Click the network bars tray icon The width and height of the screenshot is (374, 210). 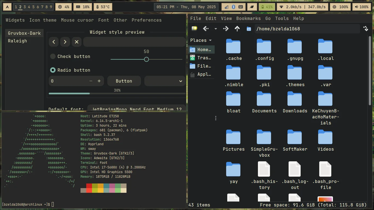[226, 7]
